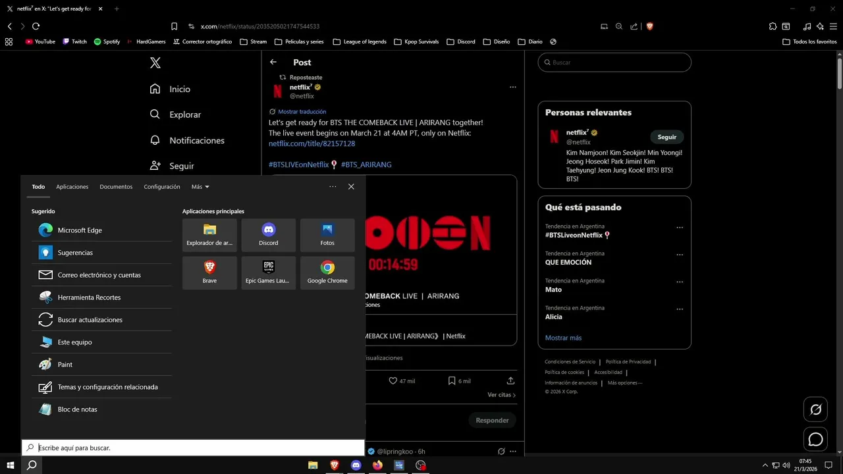This screenshot has width=843, height=474.
Task: Open options for Alicia trend
Action: (680, 309)
